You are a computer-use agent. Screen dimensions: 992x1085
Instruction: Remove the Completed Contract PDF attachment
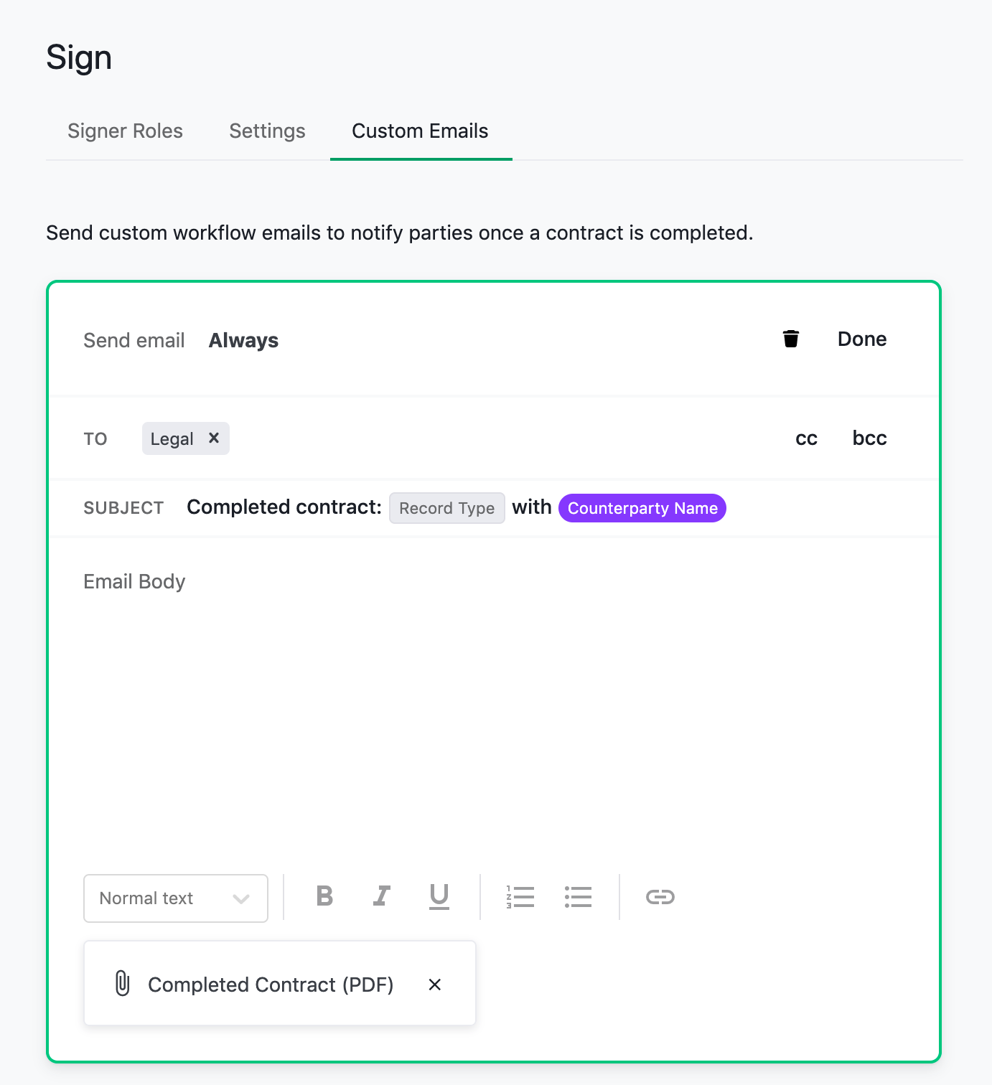[x=435, y=984]
